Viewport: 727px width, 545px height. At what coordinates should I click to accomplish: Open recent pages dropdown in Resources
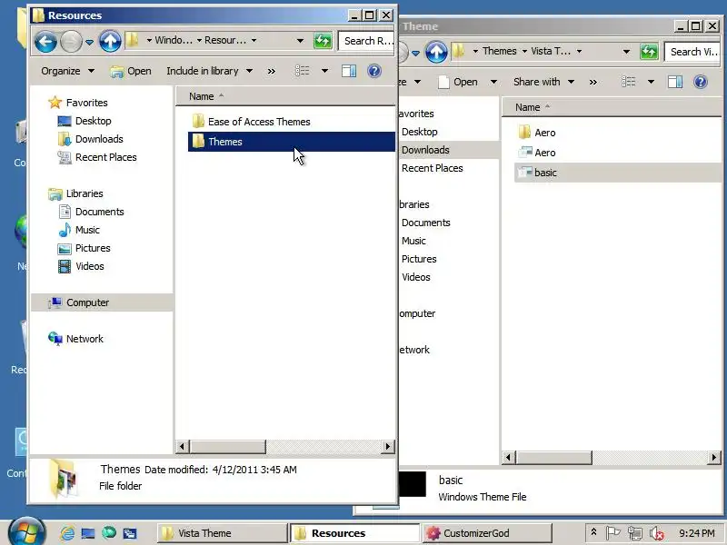tap(89, 42)
